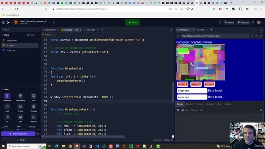Viewport: 265px width, 149px height.
Task: Open the Webview tab dropdown arrow
Action: pos(190,30)
